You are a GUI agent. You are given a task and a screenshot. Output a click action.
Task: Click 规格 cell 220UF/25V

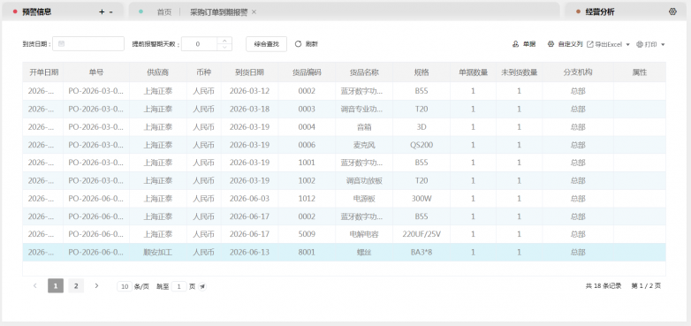(421, 234)
